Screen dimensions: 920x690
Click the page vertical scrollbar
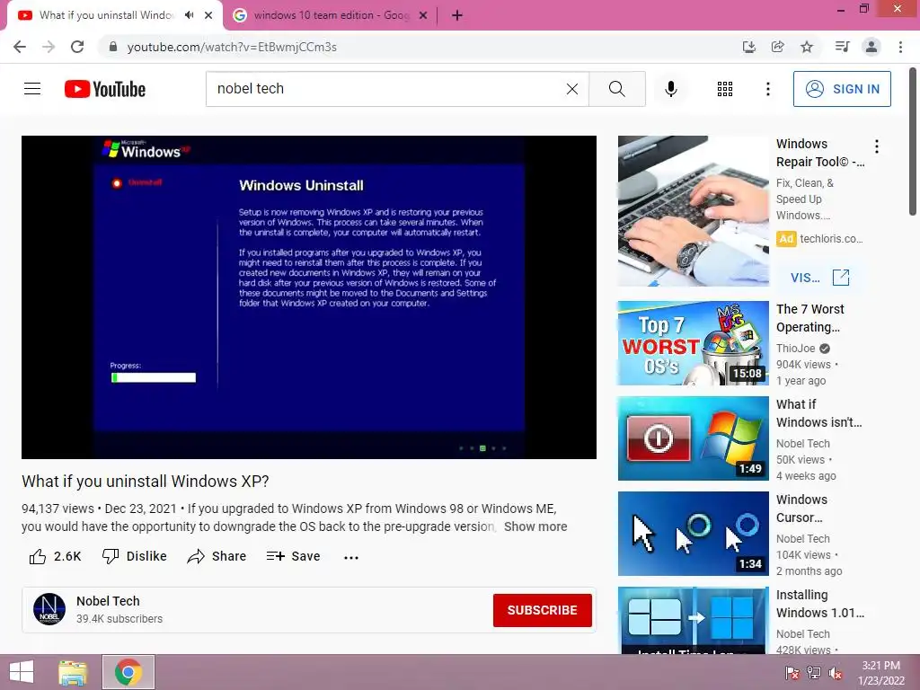[x=913, y=141]
